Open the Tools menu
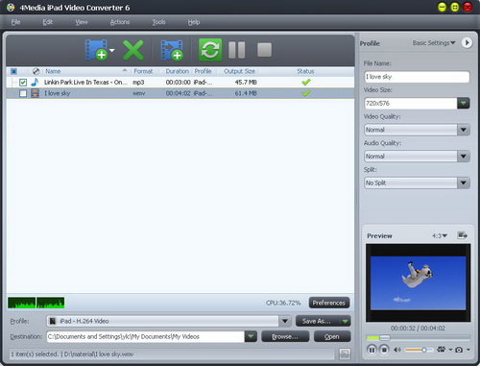Screen dimensions: 480x366 click(x=158, y=22)
